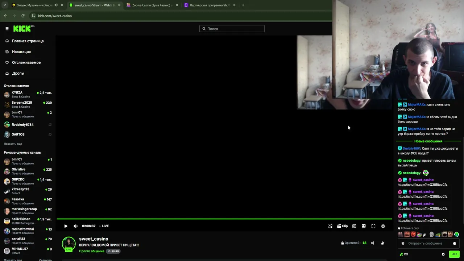
Task: Mute audio on Яндекс Музыка tab
Action: (x=56, y=5)
